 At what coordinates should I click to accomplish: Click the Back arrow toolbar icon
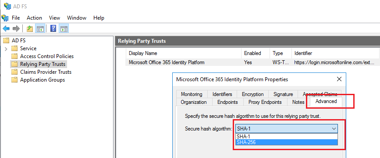tap(6, 29)
